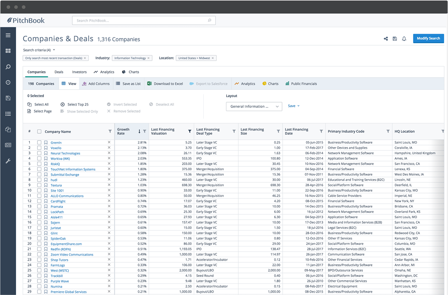Remove the United States Midwest location filter
This screenshot has width=448, height=295.
[x=213, y=58]
